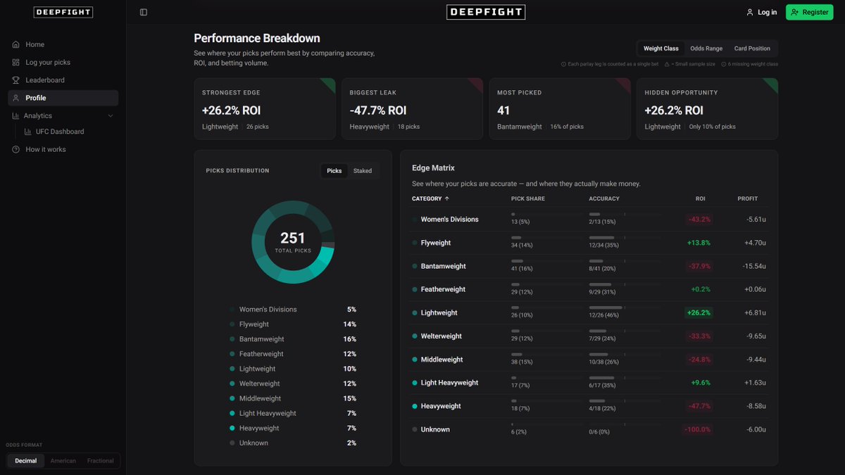Click the donut chart total picks

(293, 241)
